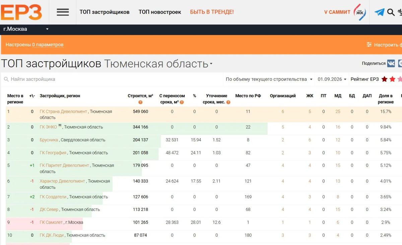This screenshot has height=245, width=402.
Task: Click help icon under Строится, м²
Action: [140, 102]
